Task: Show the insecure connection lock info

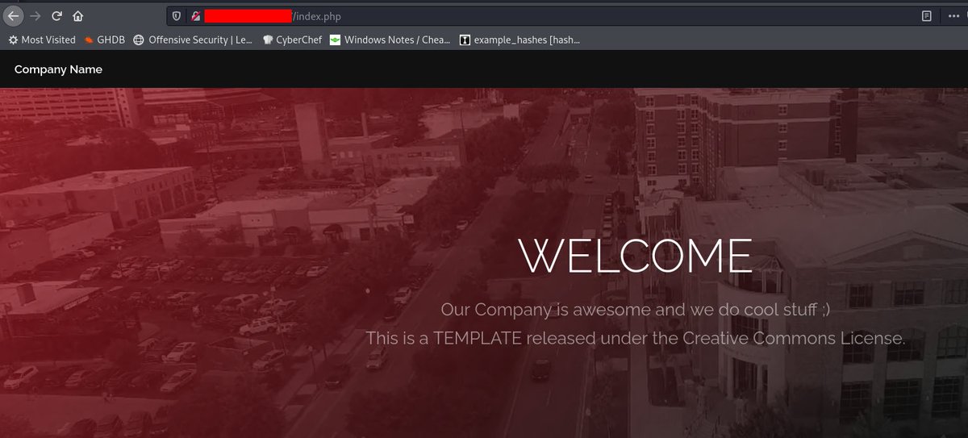Action: [195, 15]
